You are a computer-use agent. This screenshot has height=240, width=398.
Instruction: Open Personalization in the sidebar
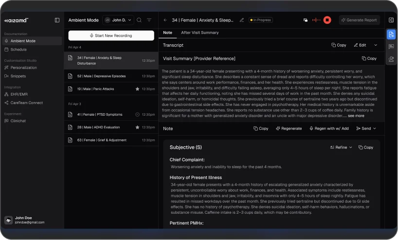[x=23, y=68]
